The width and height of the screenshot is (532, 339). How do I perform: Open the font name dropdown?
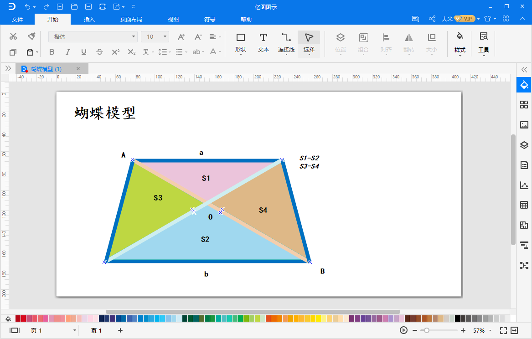point(93,36)
